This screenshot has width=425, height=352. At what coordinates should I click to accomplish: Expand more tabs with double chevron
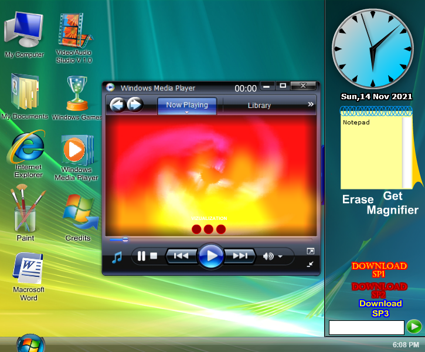(311, 104)
